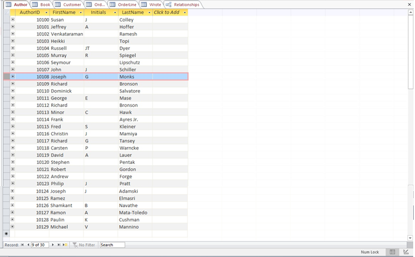The height and width of the screenshot is (257, 415).
Task: Expand the Paulin Cushman record
Action: click(x=13, y=220)
